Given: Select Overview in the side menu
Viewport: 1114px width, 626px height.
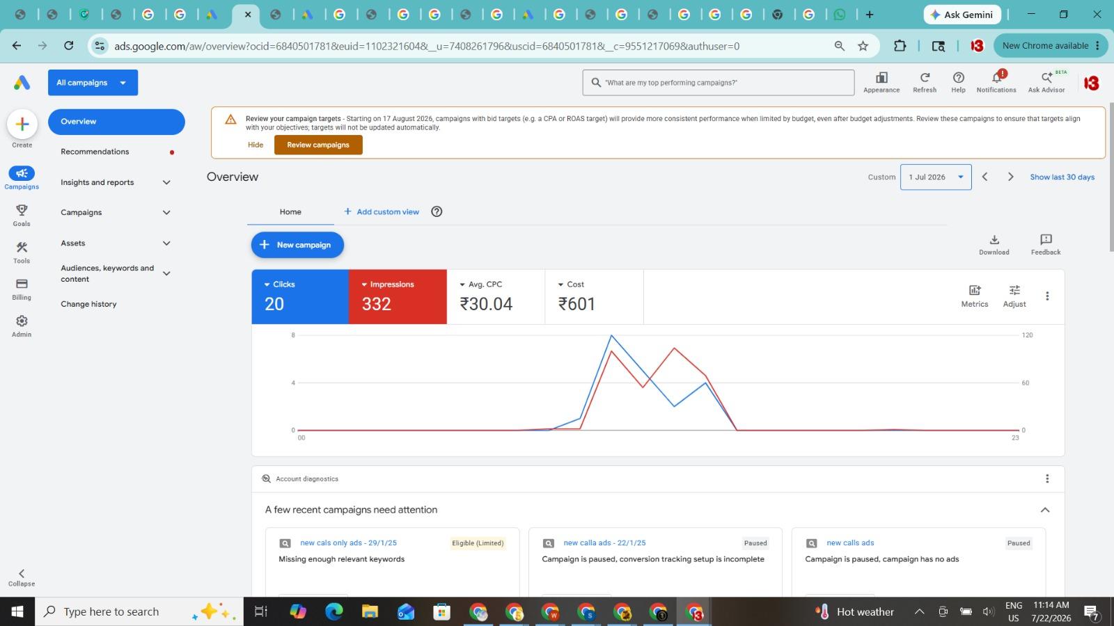Looking at the screenshot, I should tap(116, 122).
